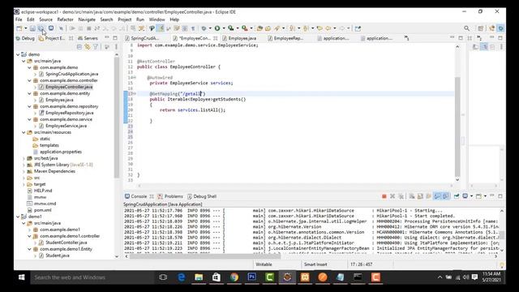
Task: Collapse the src/main/resources folder
Action: point(24,132)
